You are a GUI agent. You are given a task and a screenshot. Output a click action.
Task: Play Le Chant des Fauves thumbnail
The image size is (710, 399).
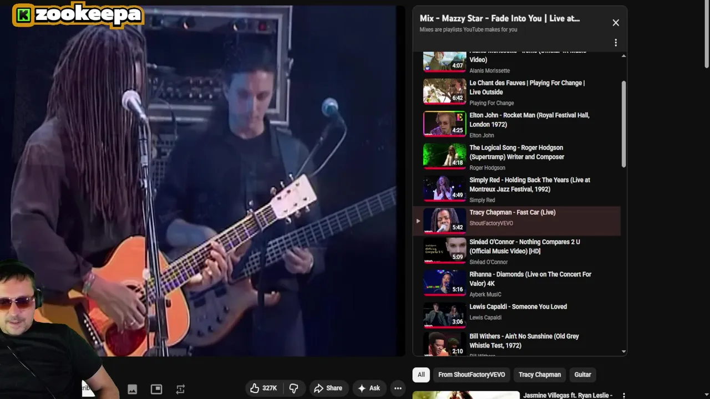click(445, 91)
